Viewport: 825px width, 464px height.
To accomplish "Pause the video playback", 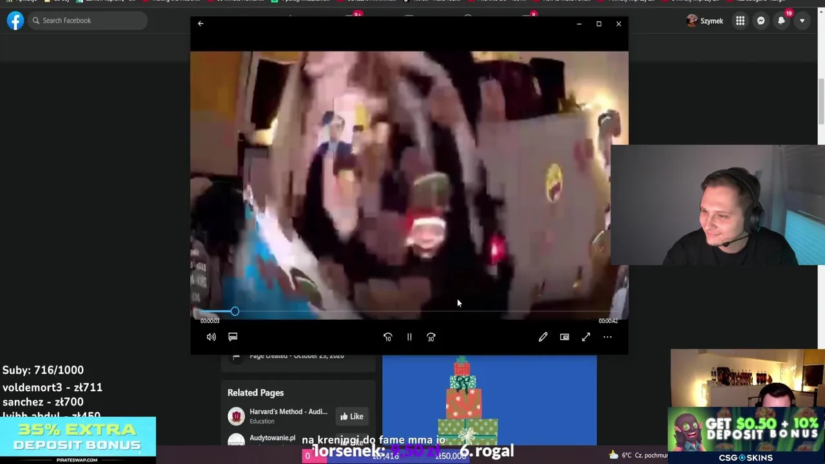I will [409, 337].
